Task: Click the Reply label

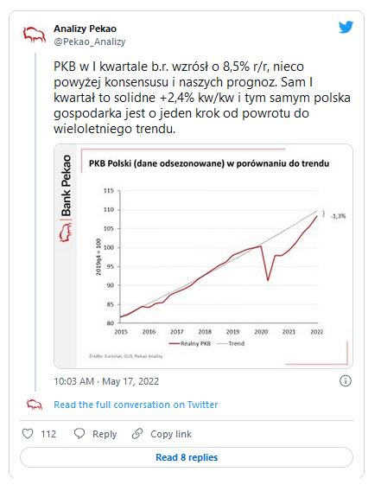Action: pos(105,434)
